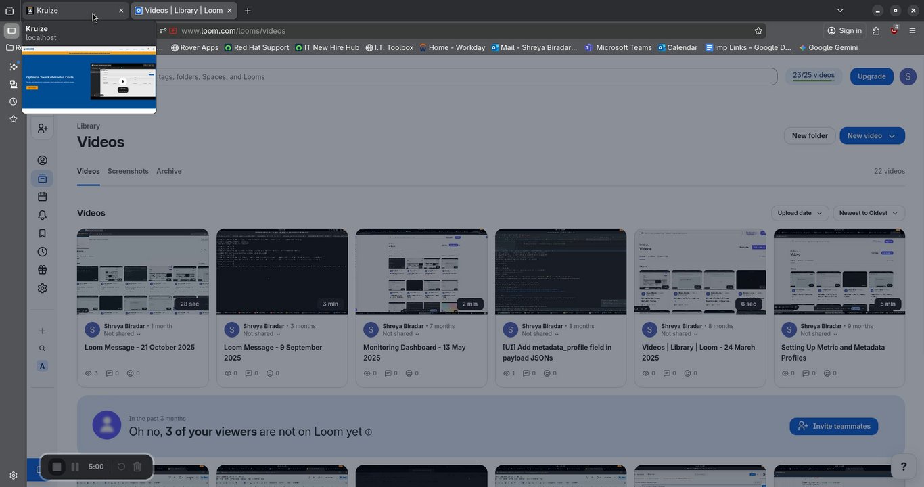924x487 pixels.
Task: Click the browser address bar URL
Action: tap(233, 30)
